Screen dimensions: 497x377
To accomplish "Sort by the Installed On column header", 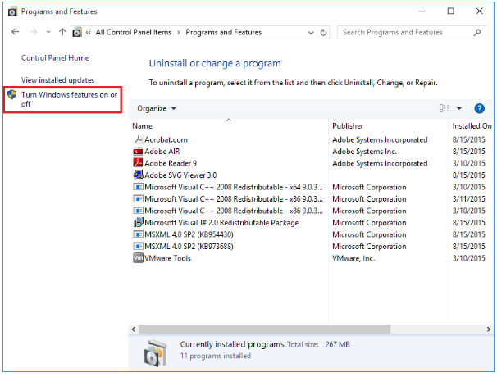I will [472, 125].
